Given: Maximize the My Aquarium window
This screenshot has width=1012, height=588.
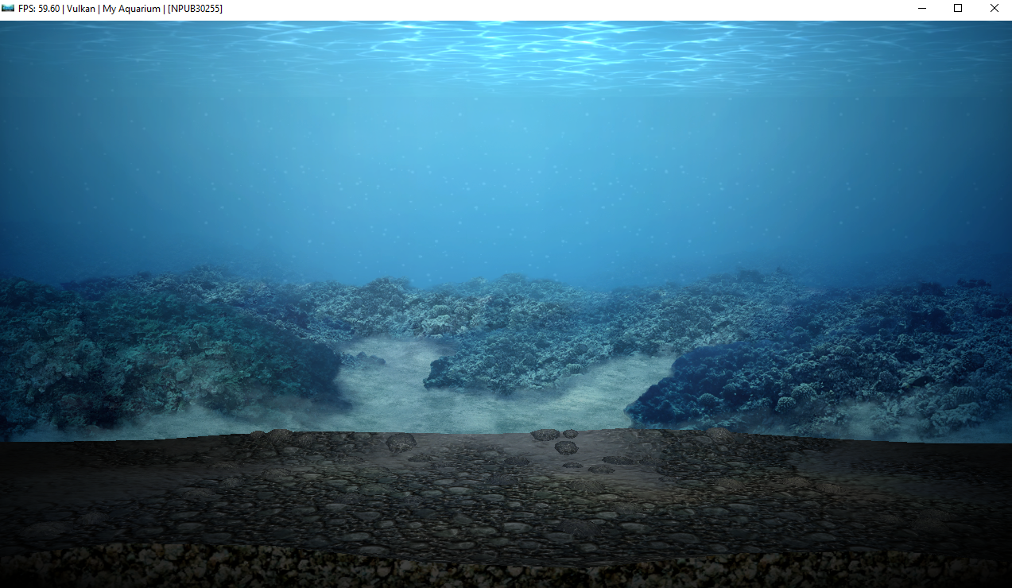Looking at the screenshot, I should (x=958, y=9).
